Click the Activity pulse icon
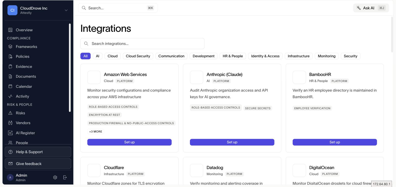The height and width of the screenshot is (187, 396). click(x=10, y=96)
